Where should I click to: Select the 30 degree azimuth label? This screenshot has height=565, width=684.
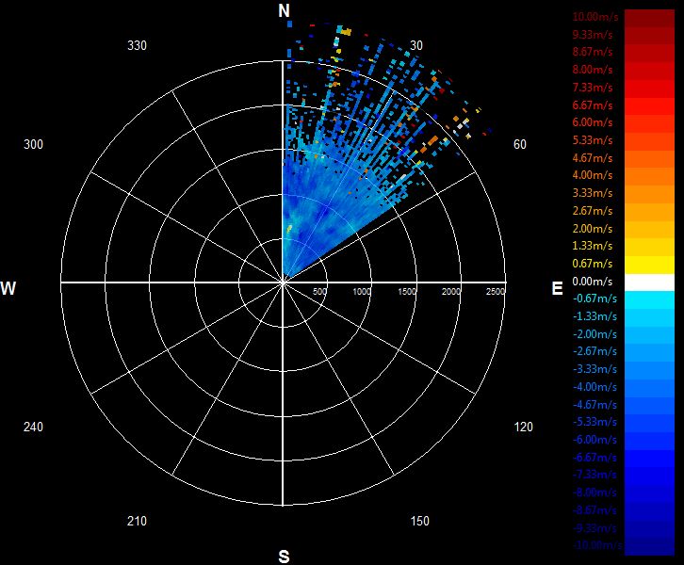[x=416, y=45]
